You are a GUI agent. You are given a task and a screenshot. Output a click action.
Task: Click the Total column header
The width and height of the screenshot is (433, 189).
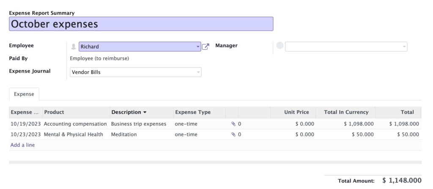pos(398,112)
